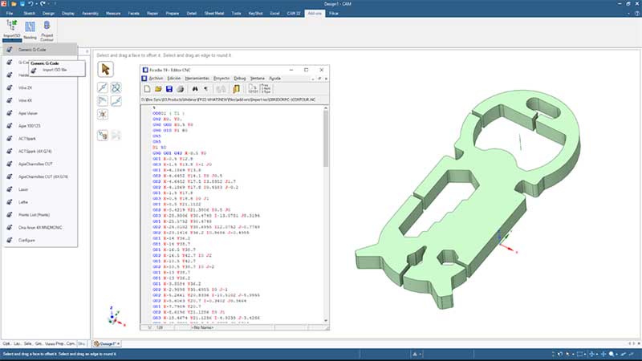Viewport: 642px width, 361px height.
Task: Open the Herramientas menu
Action: pos(197,79)
